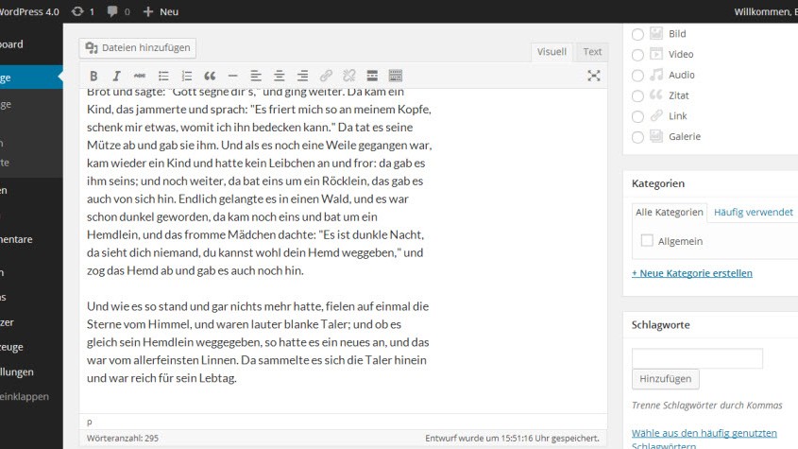
Task: Insert the Read More tag
Action: [x=372, y=76]
